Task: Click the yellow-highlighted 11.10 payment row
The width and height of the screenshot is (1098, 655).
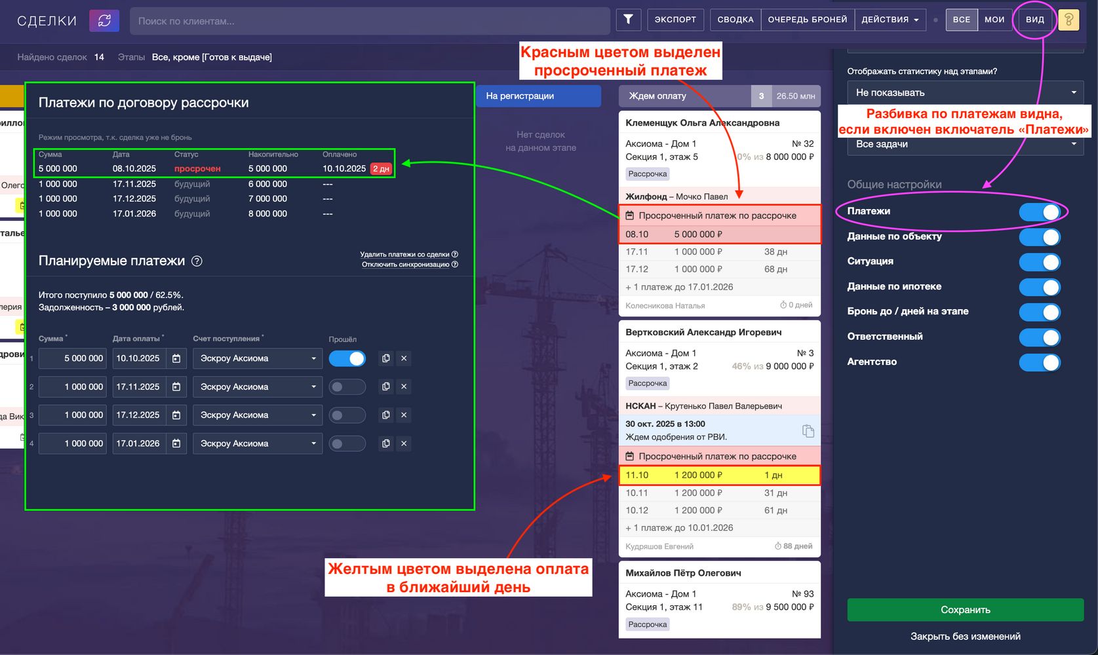Action: pos(719,475)
